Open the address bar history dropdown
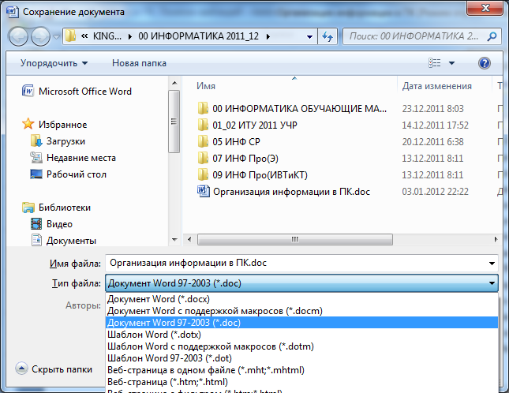Screen dimensions: 509x393 (309, 36)
